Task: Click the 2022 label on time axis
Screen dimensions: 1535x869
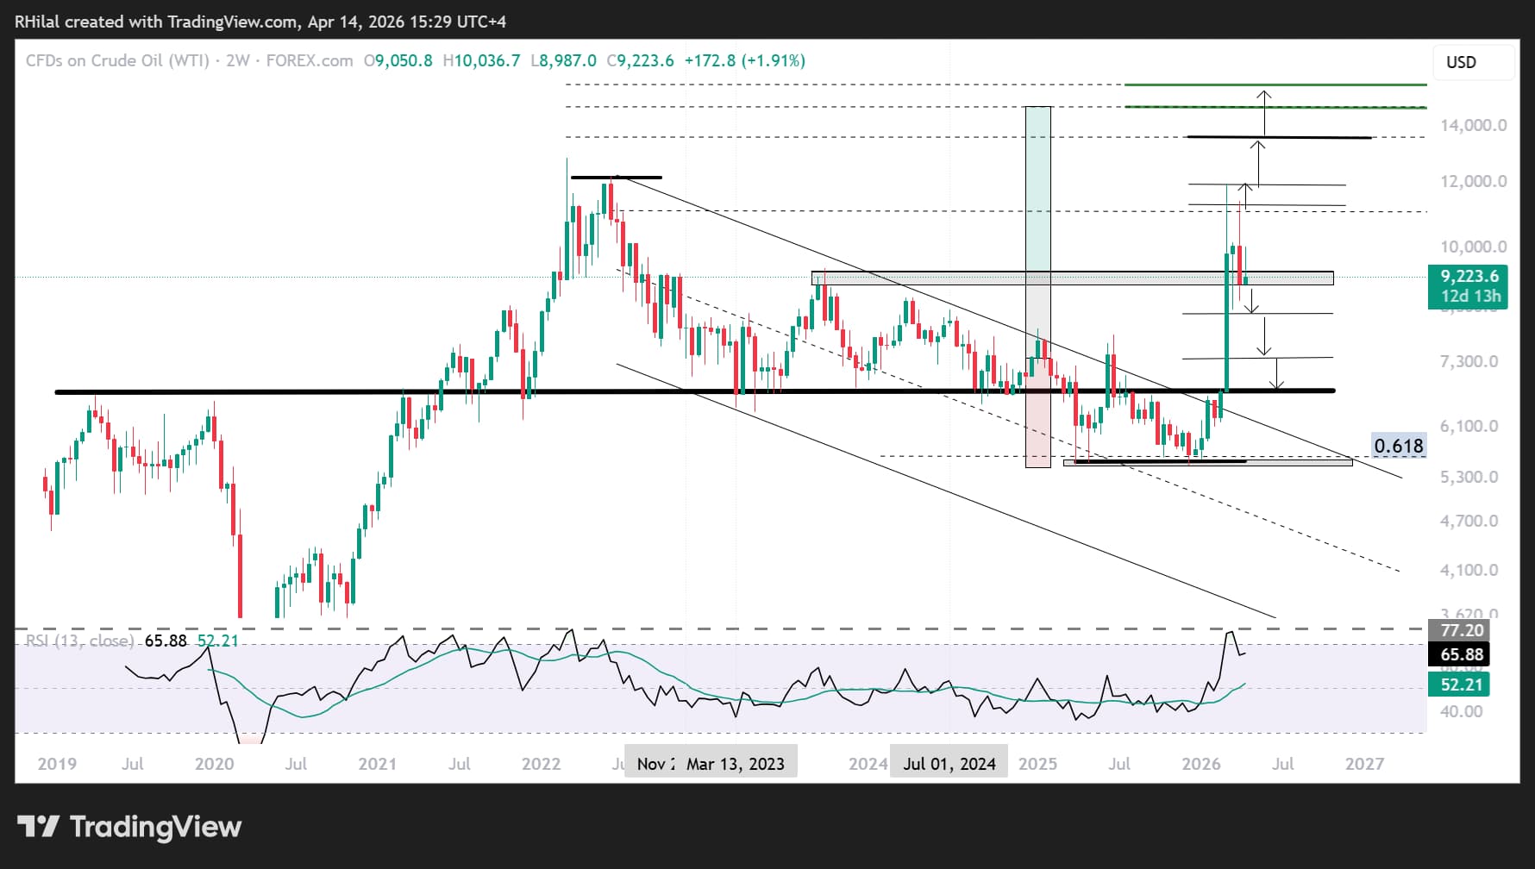Action: [542, 764]
